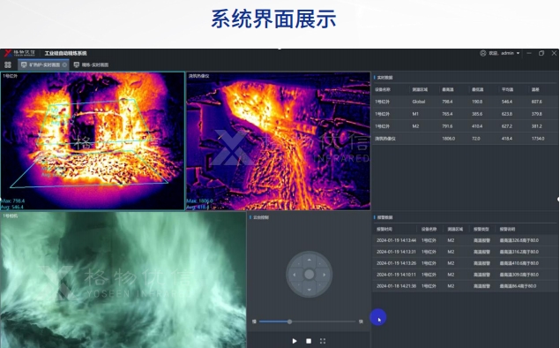
Task: Click the 报警说明 column header
Action: pyautogui.click(x=507, y=229)
